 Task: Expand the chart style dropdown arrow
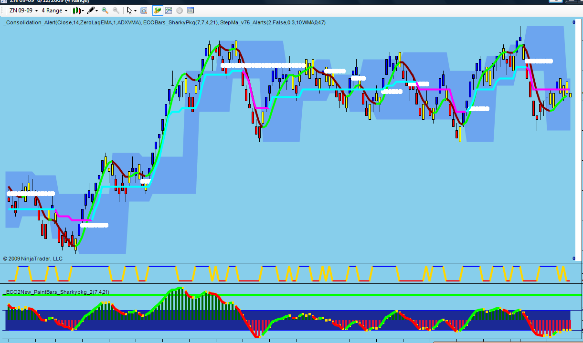(83, 10)
